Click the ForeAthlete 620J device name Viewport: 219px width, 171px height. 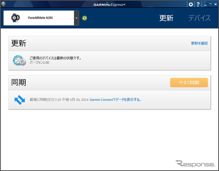(x=40, y=18)
